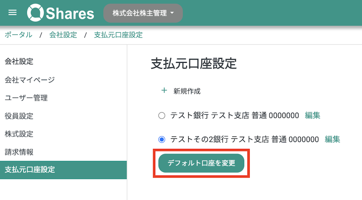
Task: Edit the テストその2銀行 account via 編集
Action: pyautogui.click(x=332, y=139)
